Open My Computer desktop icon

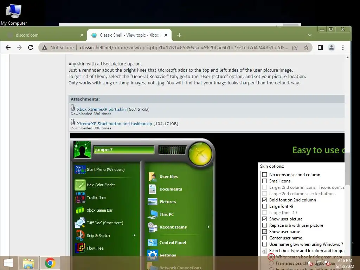(x=14, y=14)
